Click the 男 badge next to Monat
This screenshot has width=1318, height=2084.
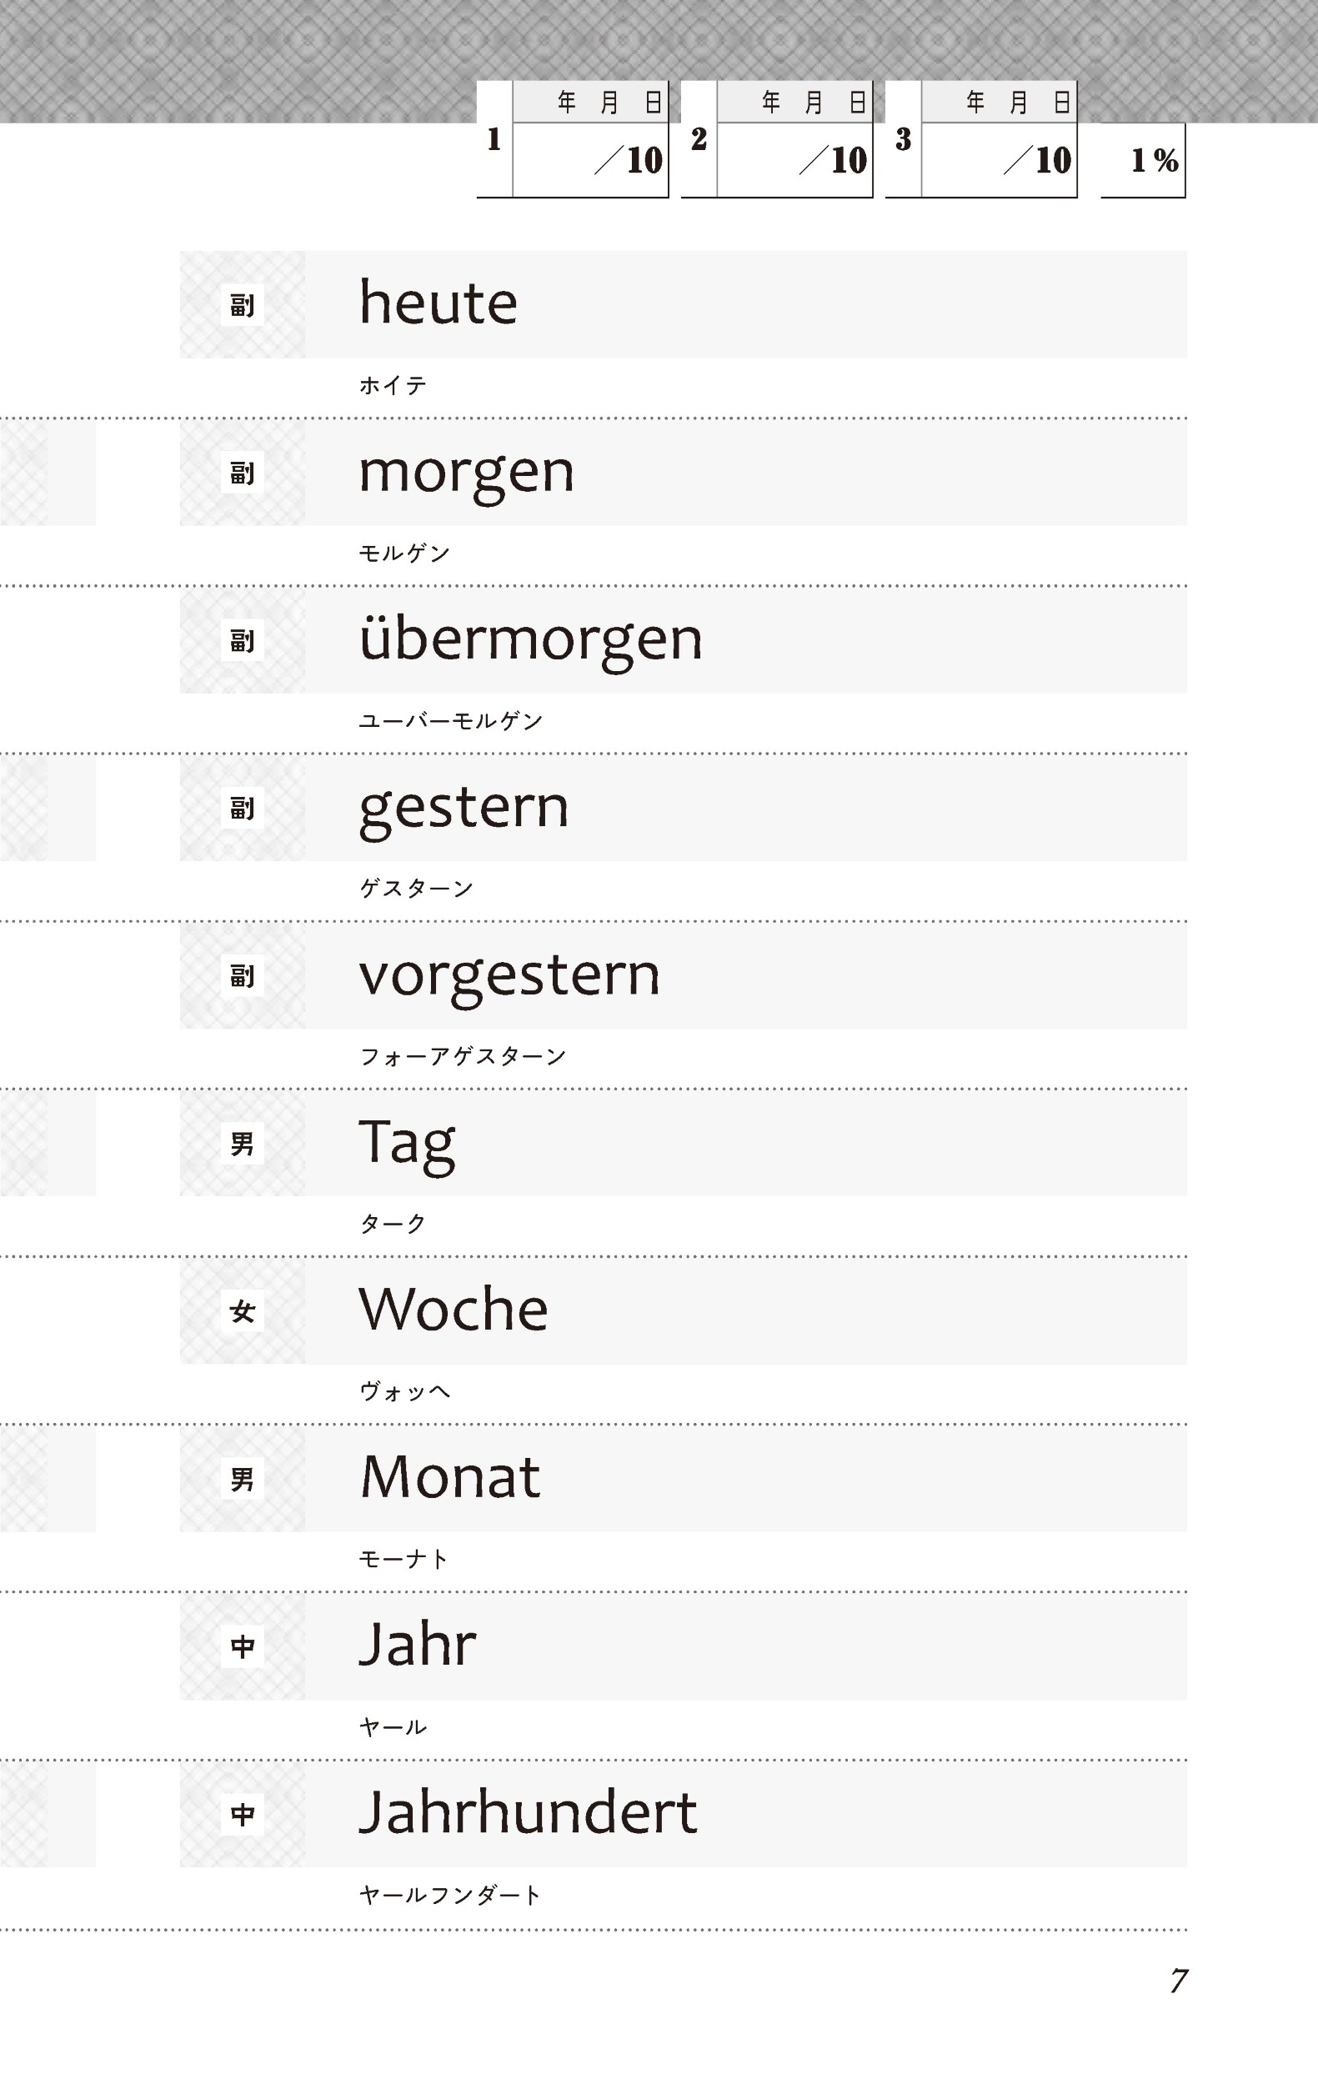click(x=243, y=1480)
